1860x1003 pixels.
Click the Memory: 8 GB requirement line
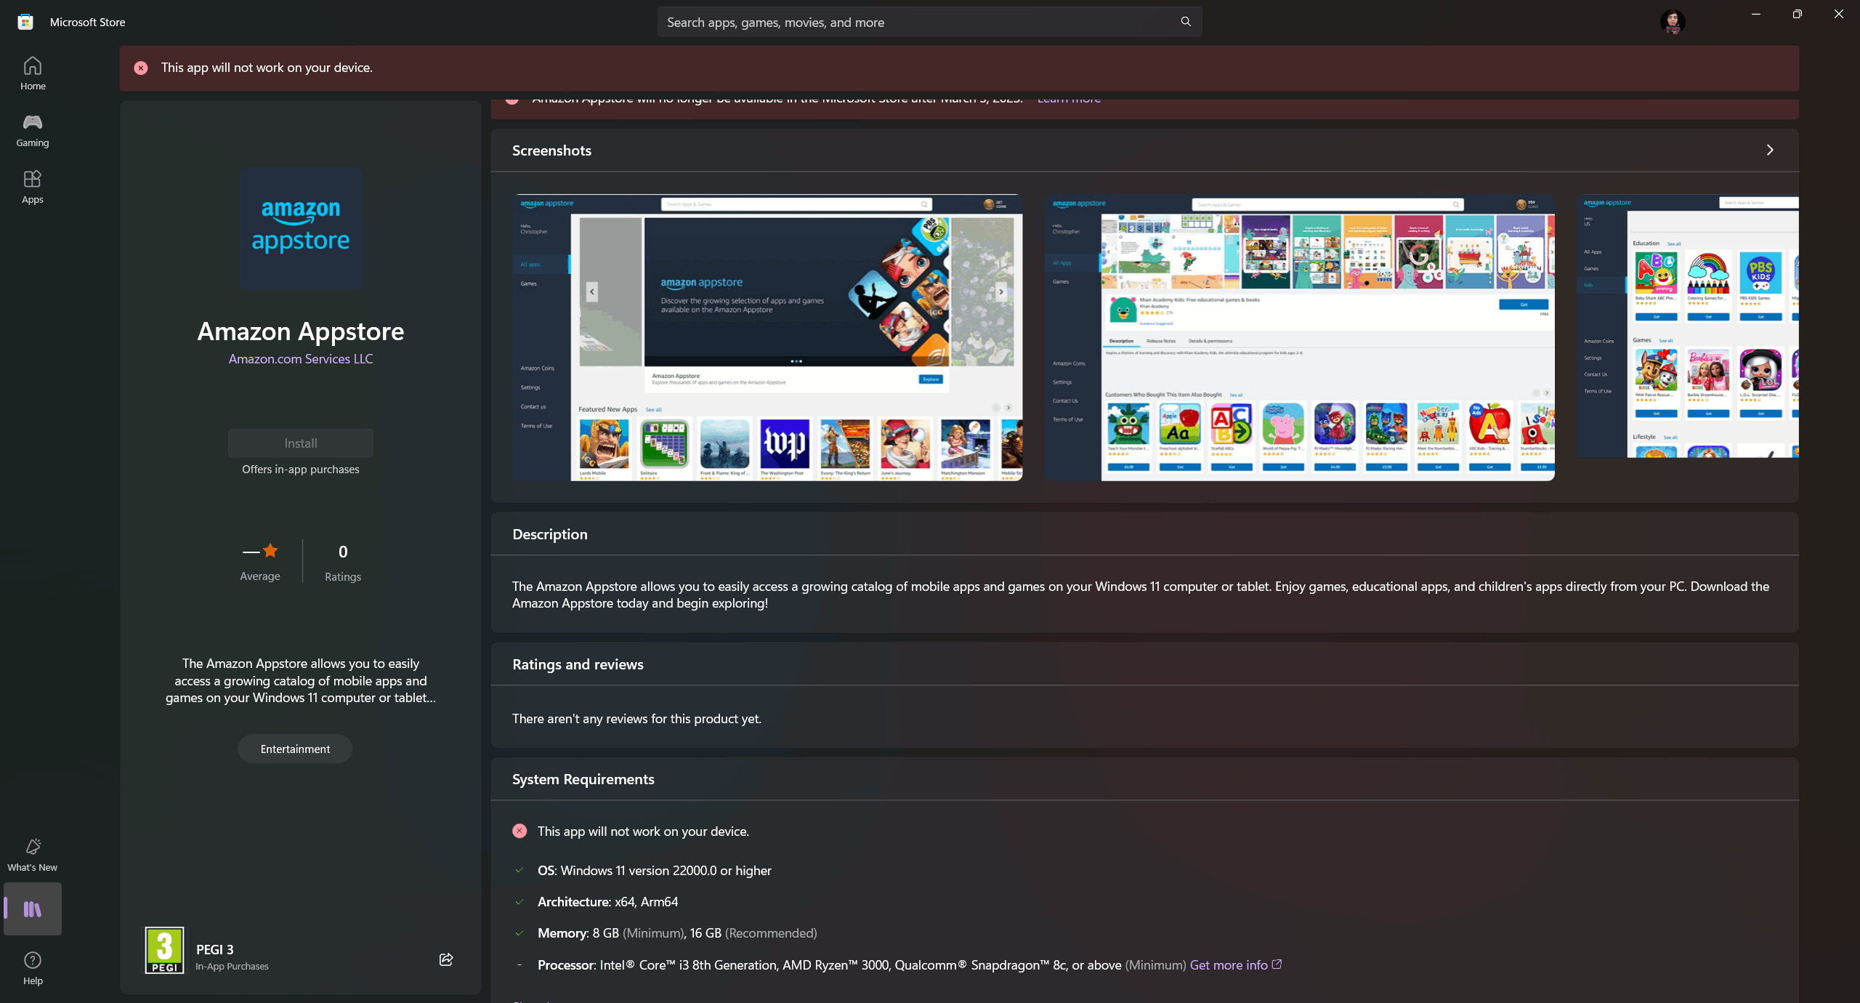coord(677,932)
